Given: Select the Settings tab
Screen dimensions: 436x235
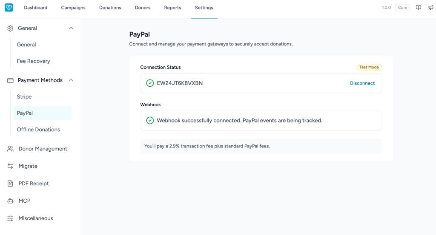Looking at the screenshot, I should [204, 8].
